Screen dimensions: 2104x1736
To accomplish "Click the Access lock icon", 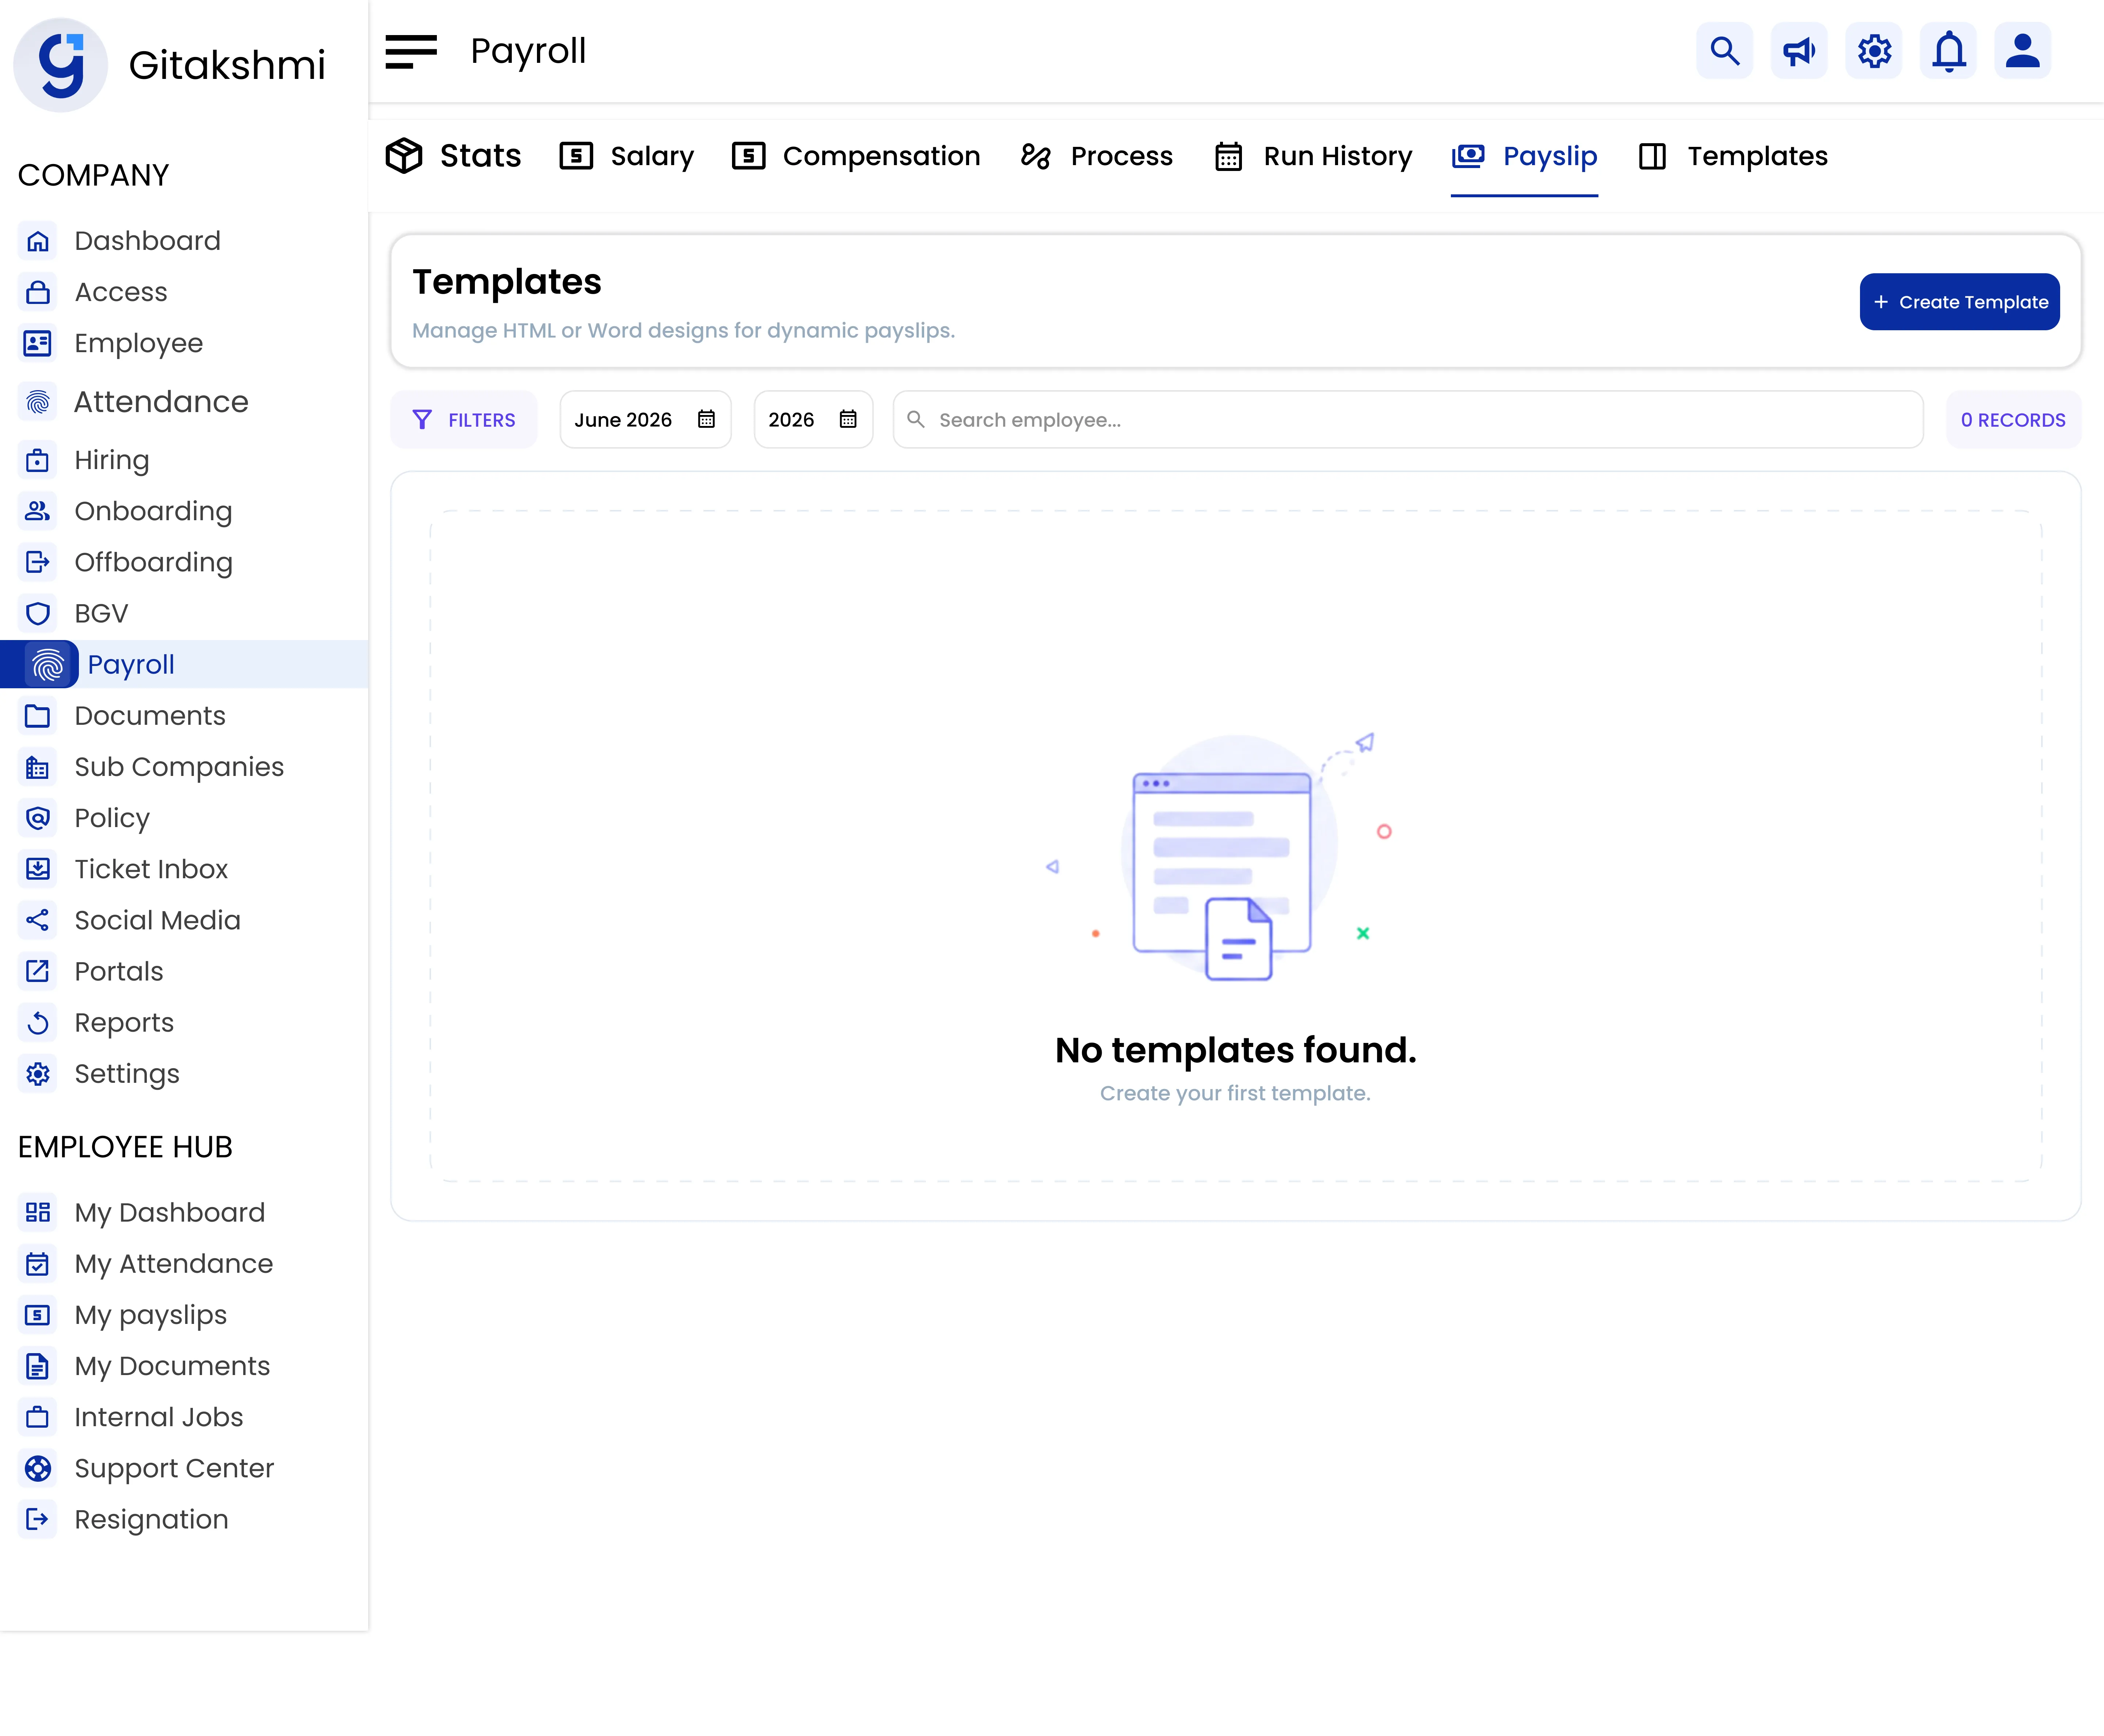I will point(38,292).
